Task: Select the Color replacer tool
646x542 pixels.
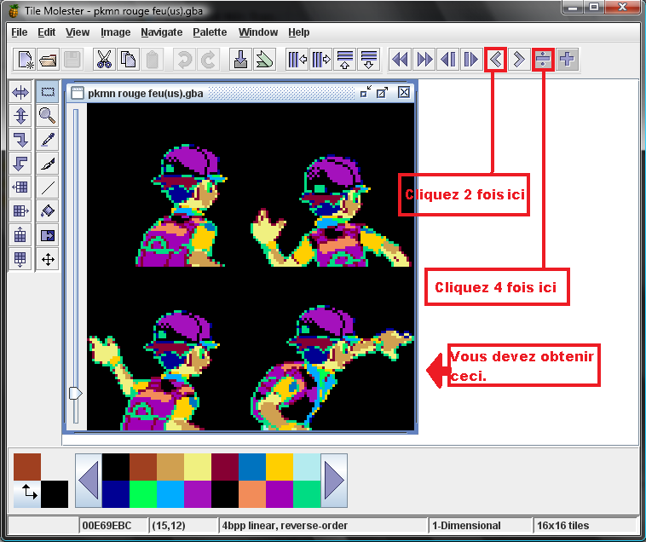Action: pos(48,235)
